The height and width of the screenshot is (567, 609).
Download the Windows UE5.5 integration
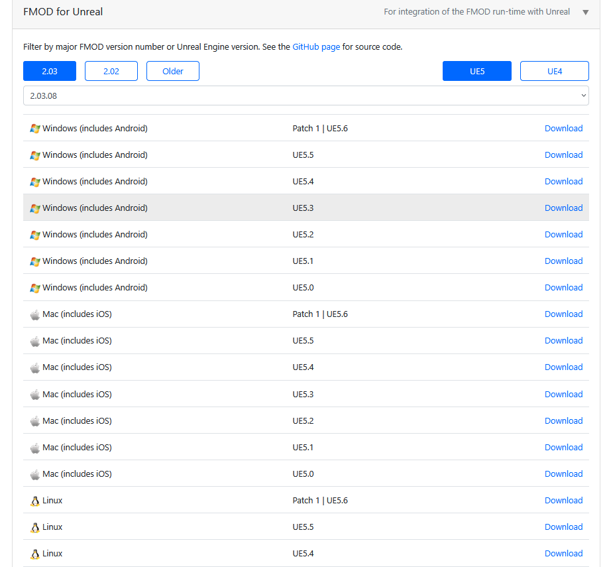pos(563,155)
